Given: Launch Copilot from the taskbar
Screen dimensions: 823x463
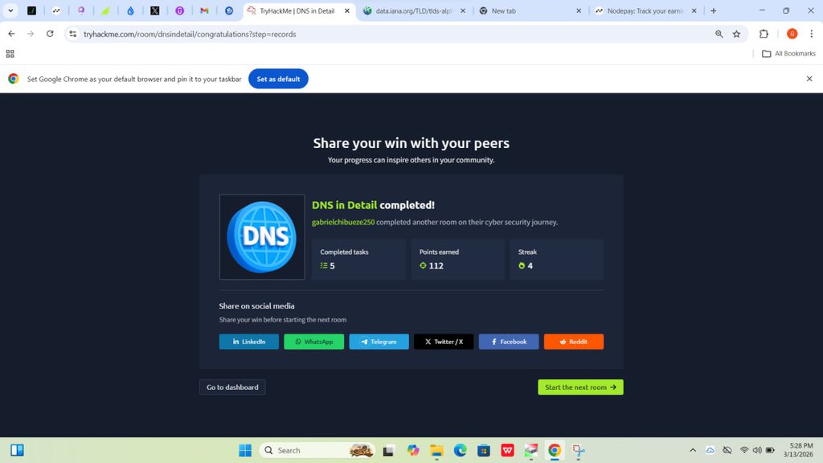Looking at the screenshot, I should pos(413,450).
